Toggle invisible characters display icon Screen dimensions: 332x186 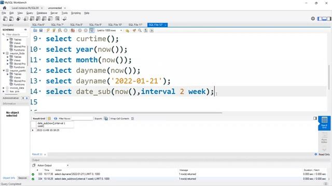click(146, 30)
